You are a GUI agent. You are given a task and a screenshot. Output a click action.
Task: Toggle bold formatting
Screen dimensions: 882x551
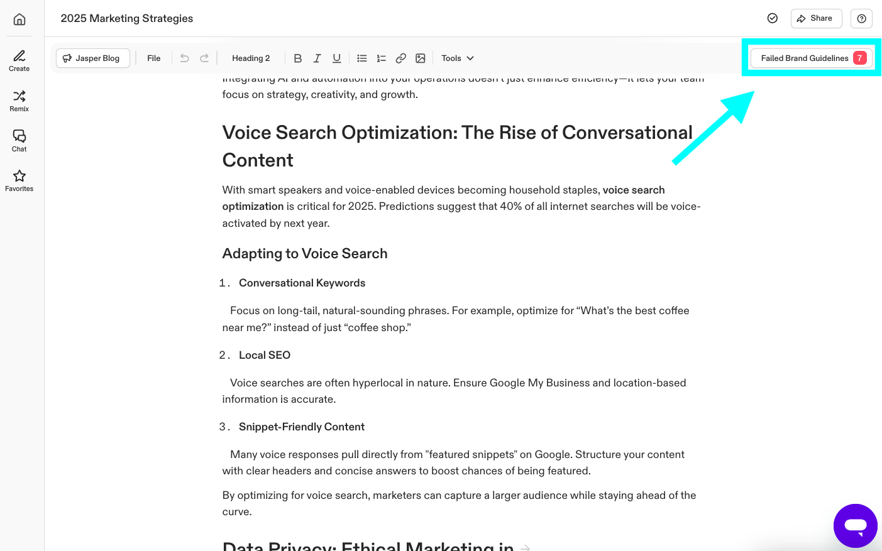pos(298,58)
